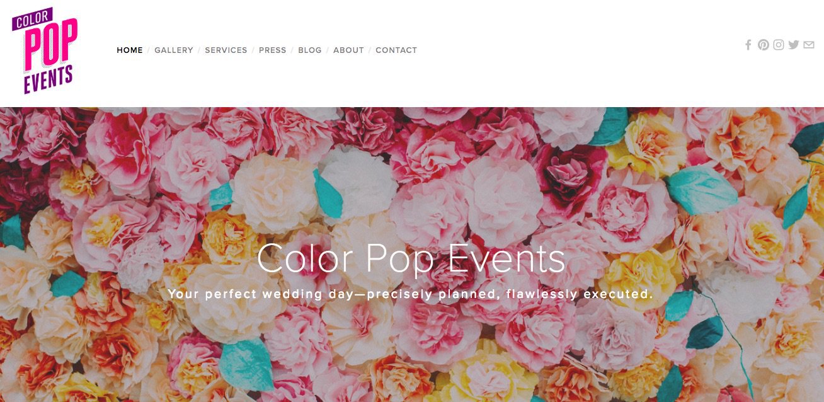Click the POP text in the logo
This screenshot has height=402, width=824.
click(50, 45)
